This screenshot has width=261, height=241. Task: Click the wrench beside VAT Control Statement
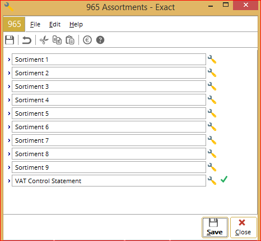point(212,181)
